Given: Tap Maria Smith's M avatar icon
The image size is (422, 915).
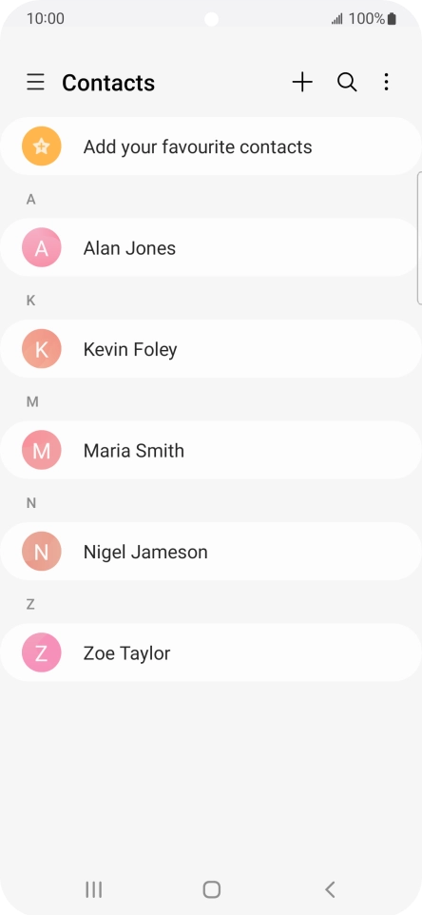Looking at the screenshot, I should tap(42, 450).
